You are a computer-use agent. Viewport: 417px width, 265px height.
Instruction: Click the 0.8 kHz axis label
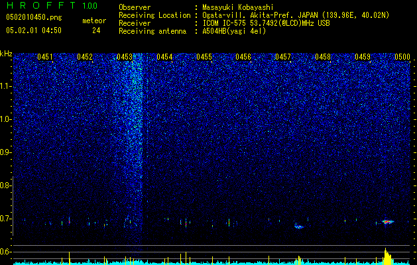coord(5,185)
